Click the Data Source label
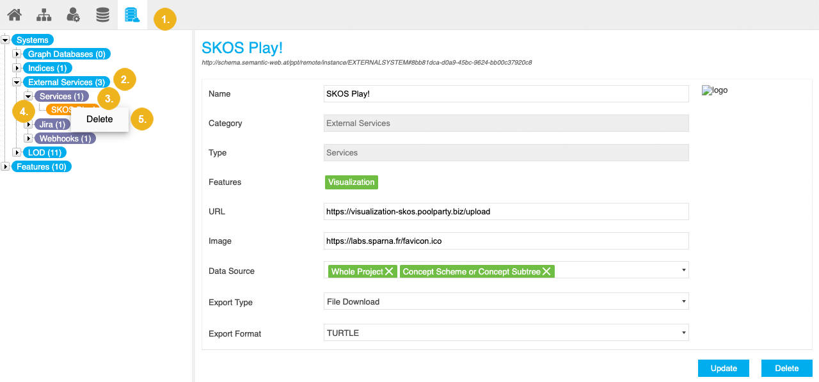Viewport: 819px width, 382px height. click(232, 271)
